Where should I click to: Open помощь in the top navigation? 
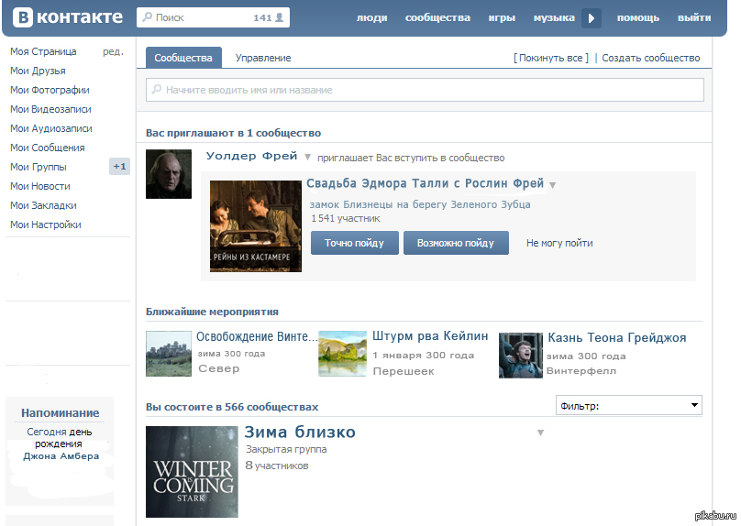[638, 18]
